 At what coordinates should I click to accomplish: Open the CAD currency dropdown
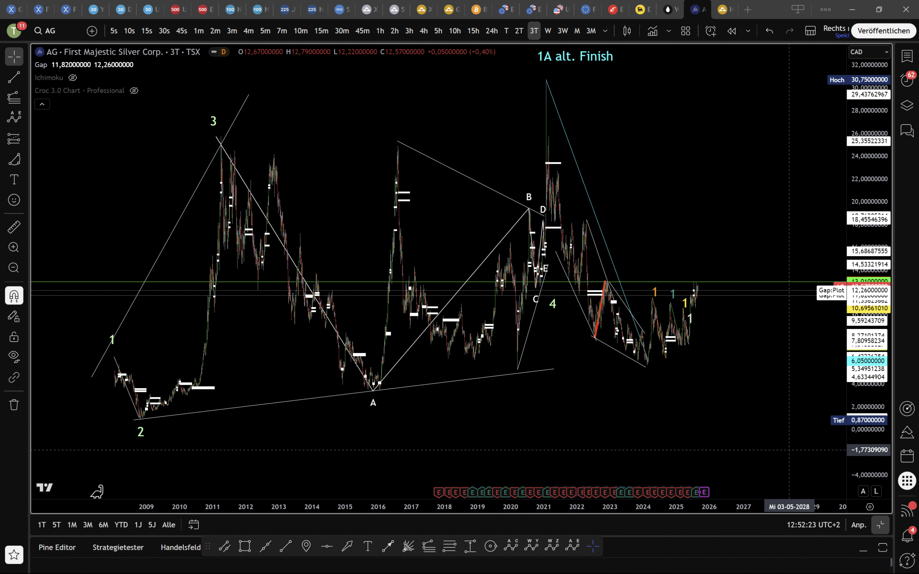869,52
